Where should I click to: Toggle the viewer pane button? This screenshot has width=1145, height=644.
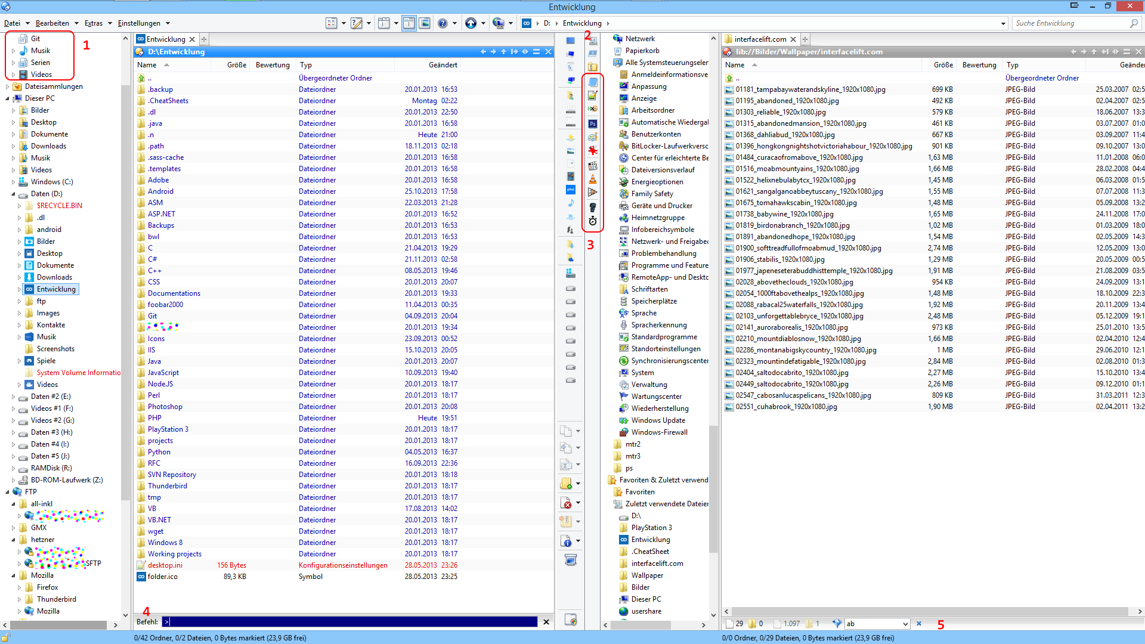425,23
